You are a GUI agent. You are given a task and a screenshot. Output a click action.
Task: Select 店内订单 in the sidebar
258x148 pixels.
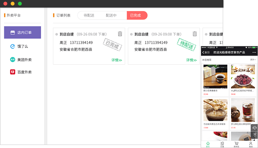point(22,32)
